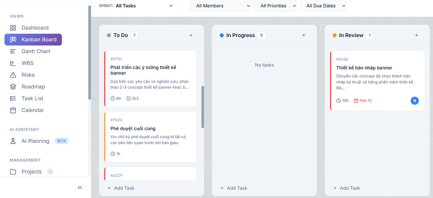Click calendar icon next to Feb 12
Screen dimensions: 433x198
click(x=356, y=101)
